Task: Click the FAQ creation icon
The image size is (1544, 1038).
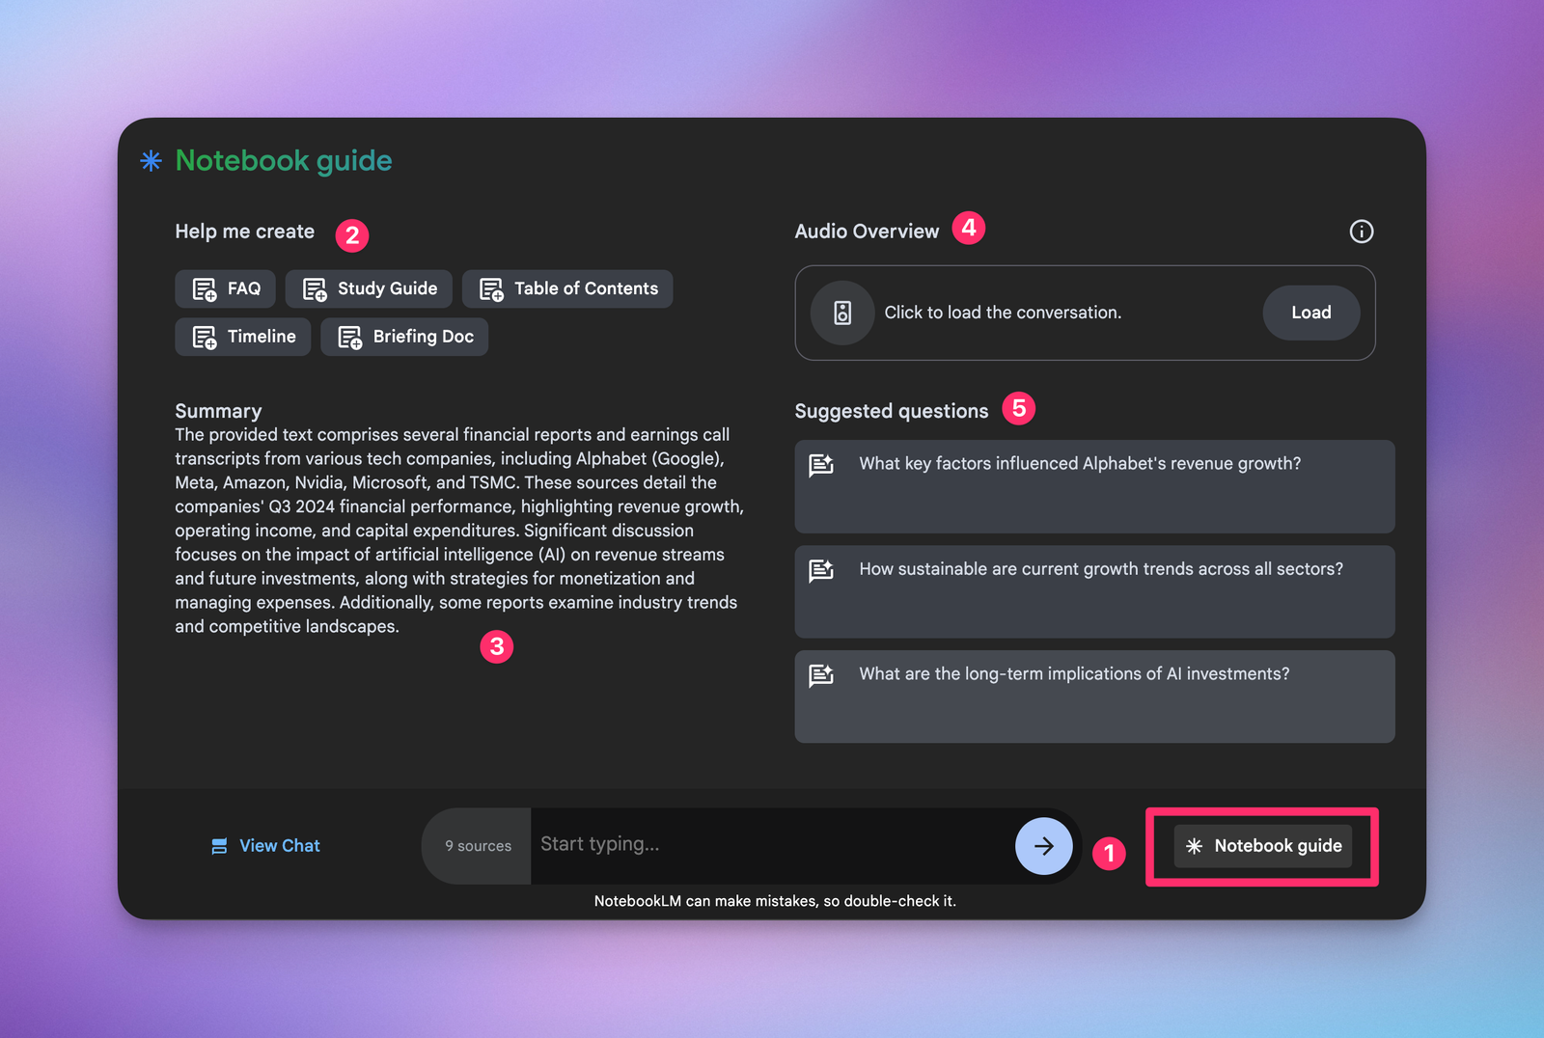Action: [204, 288]
